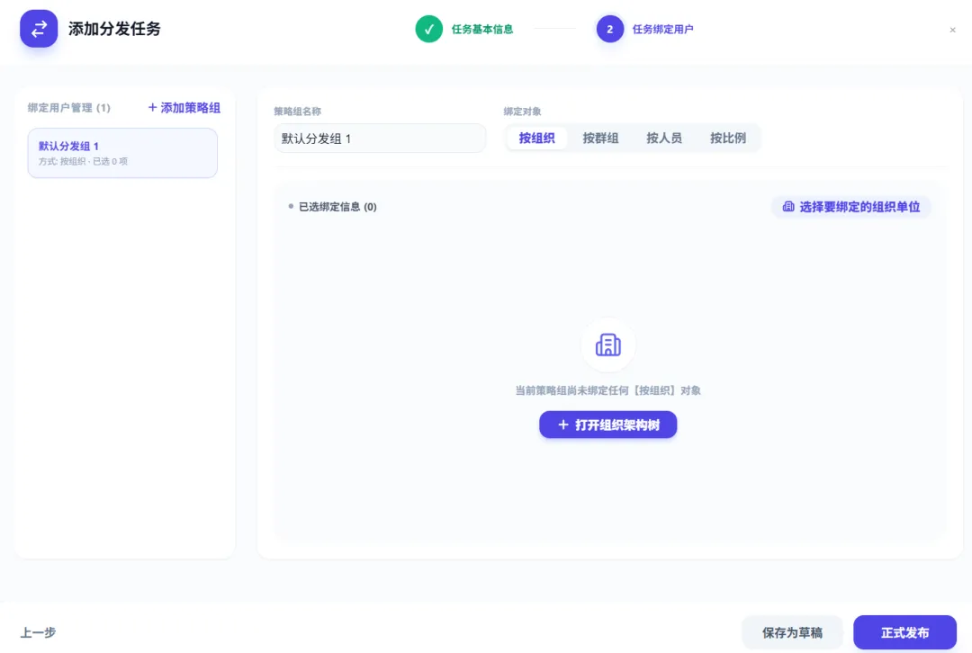
Task: Click the 策略组名称 field label
Action: click(x=298, y=112)
